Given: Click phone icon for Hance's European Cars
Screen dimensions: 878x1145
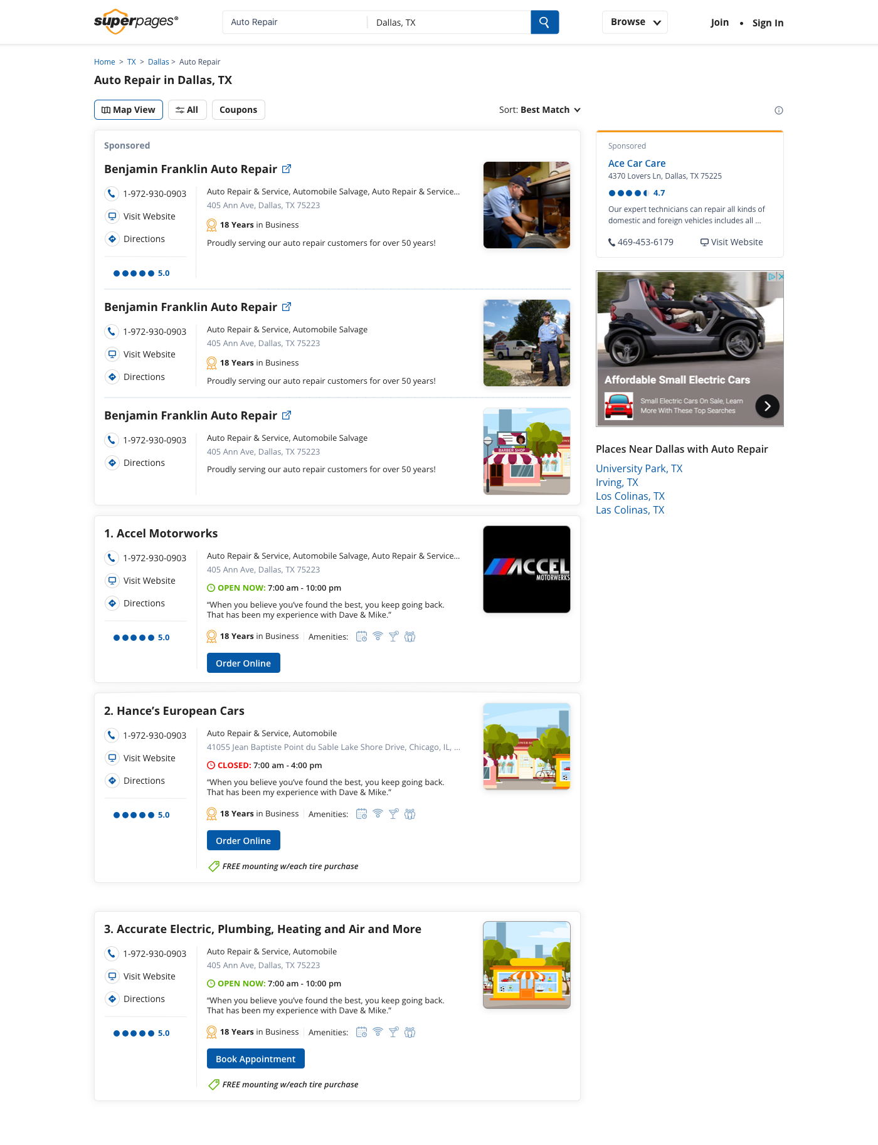Looking at the screenshot, I should click(112, 735).
